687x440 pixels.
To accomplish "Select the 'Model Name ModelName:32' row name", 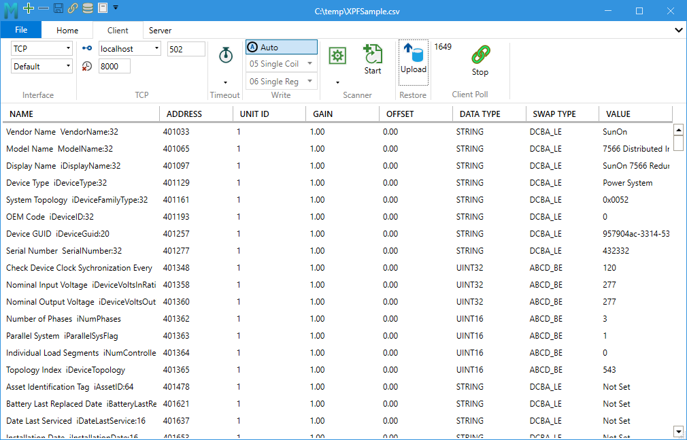I will tap(60, 149).
